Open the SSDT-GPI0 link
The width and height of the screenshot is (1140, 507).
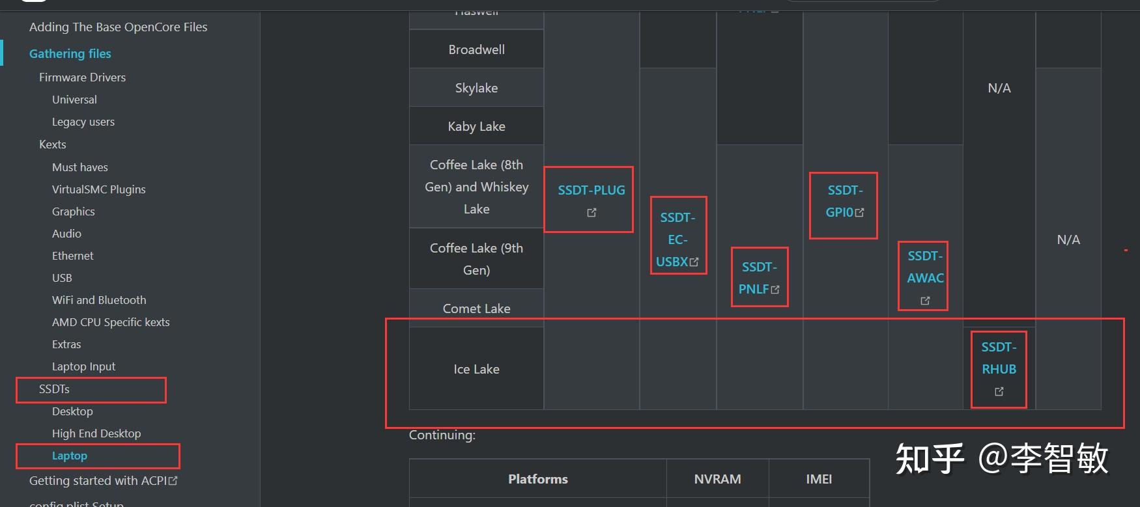(844, 201)
